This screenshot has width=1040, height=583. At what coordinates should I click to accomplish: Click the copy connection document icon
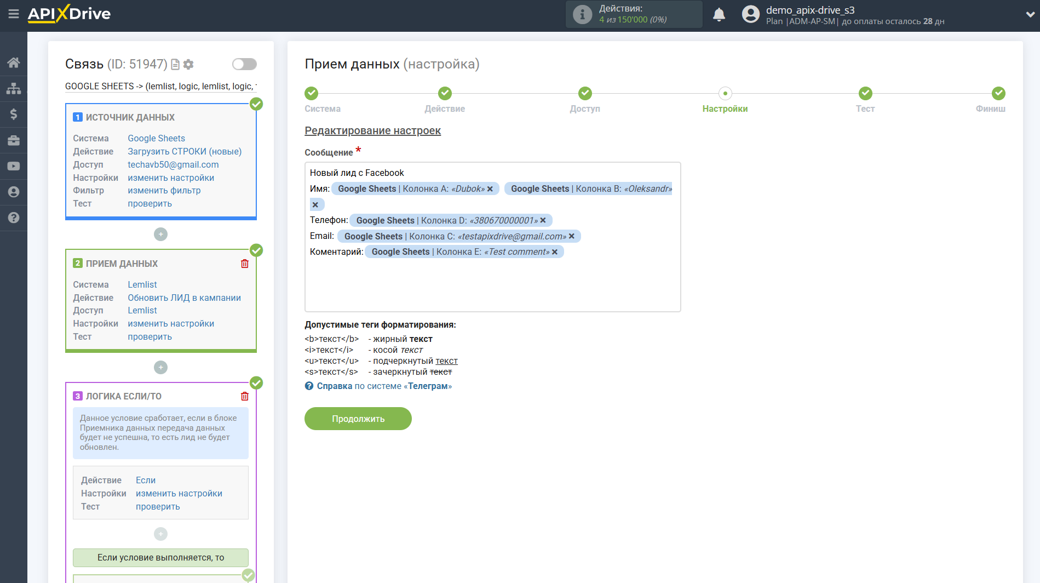(x=175, y=65)
